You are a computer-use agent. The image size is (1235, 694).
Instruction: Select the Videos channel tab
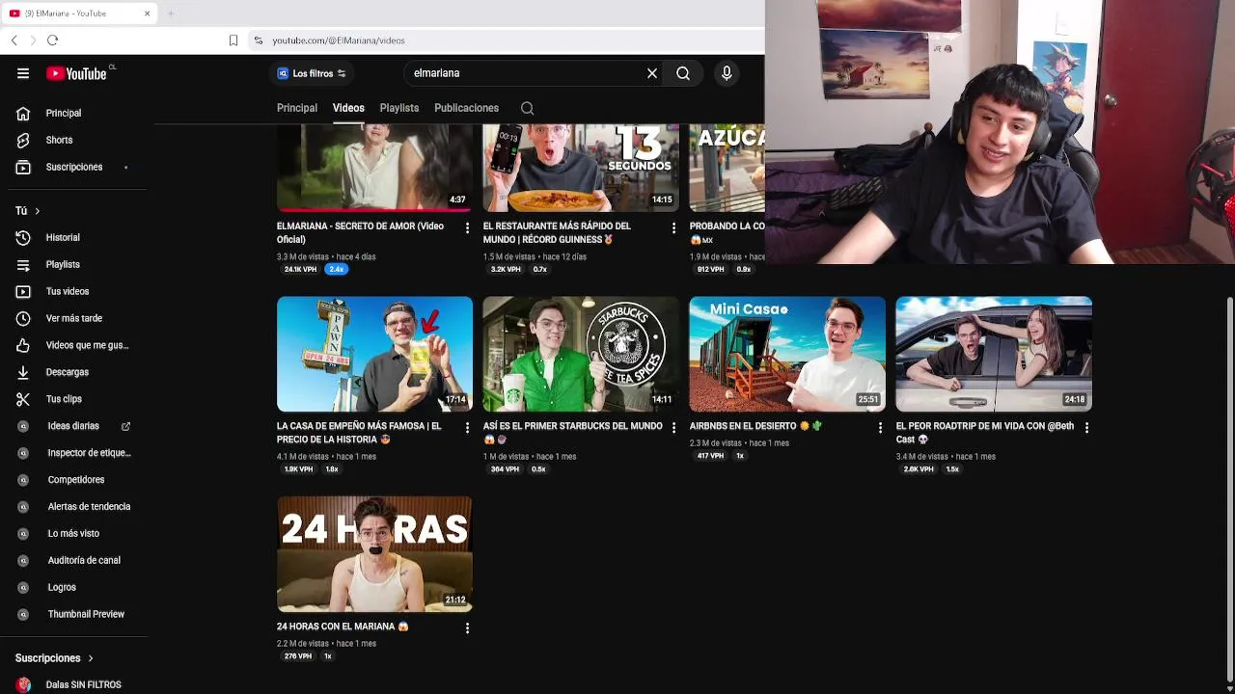(x=348, y=108)
